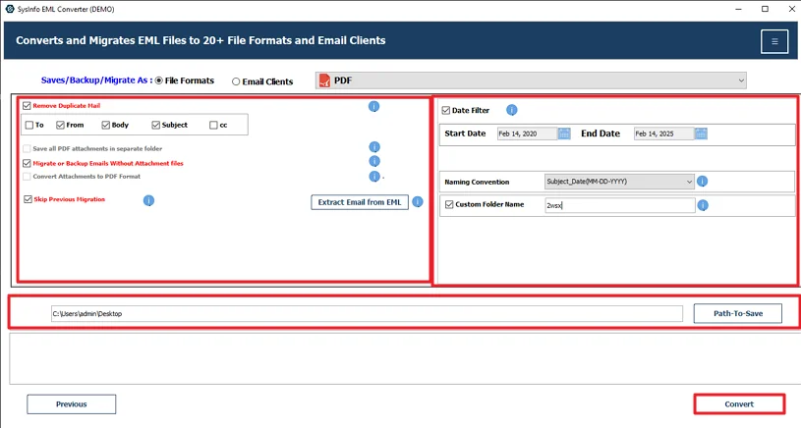Screen dimensions: 801x428
Task: Click SysInfo app logo in title bar
Action: tap(10, 9)
